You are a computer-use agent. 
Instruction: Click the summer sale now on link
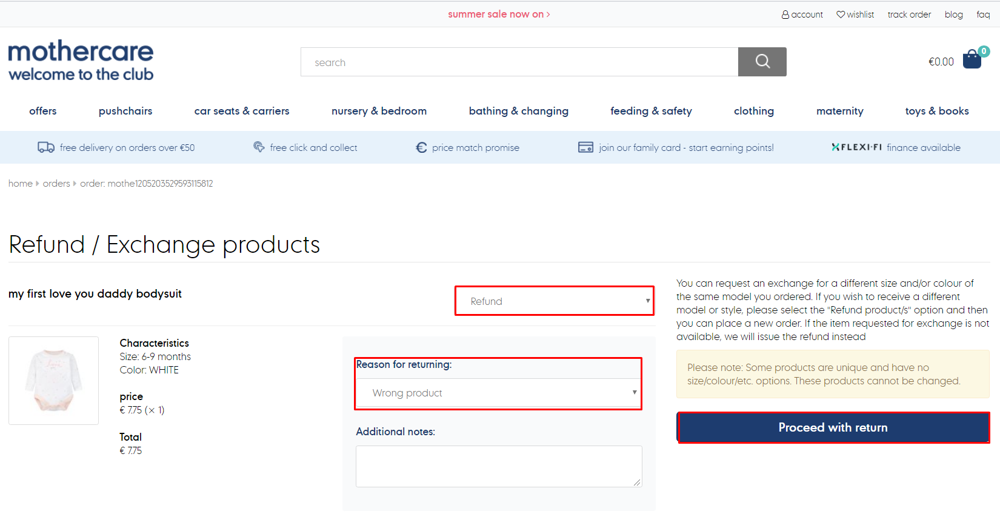[499, 14]
